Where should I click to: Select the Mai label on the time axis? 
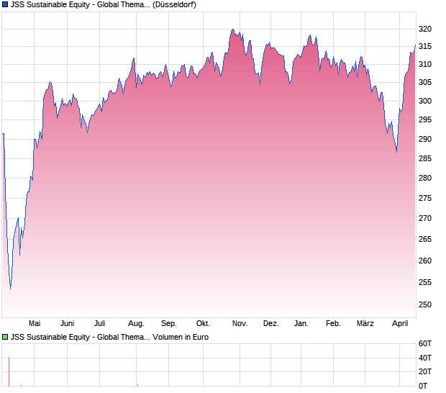click(x=35, y=323)
